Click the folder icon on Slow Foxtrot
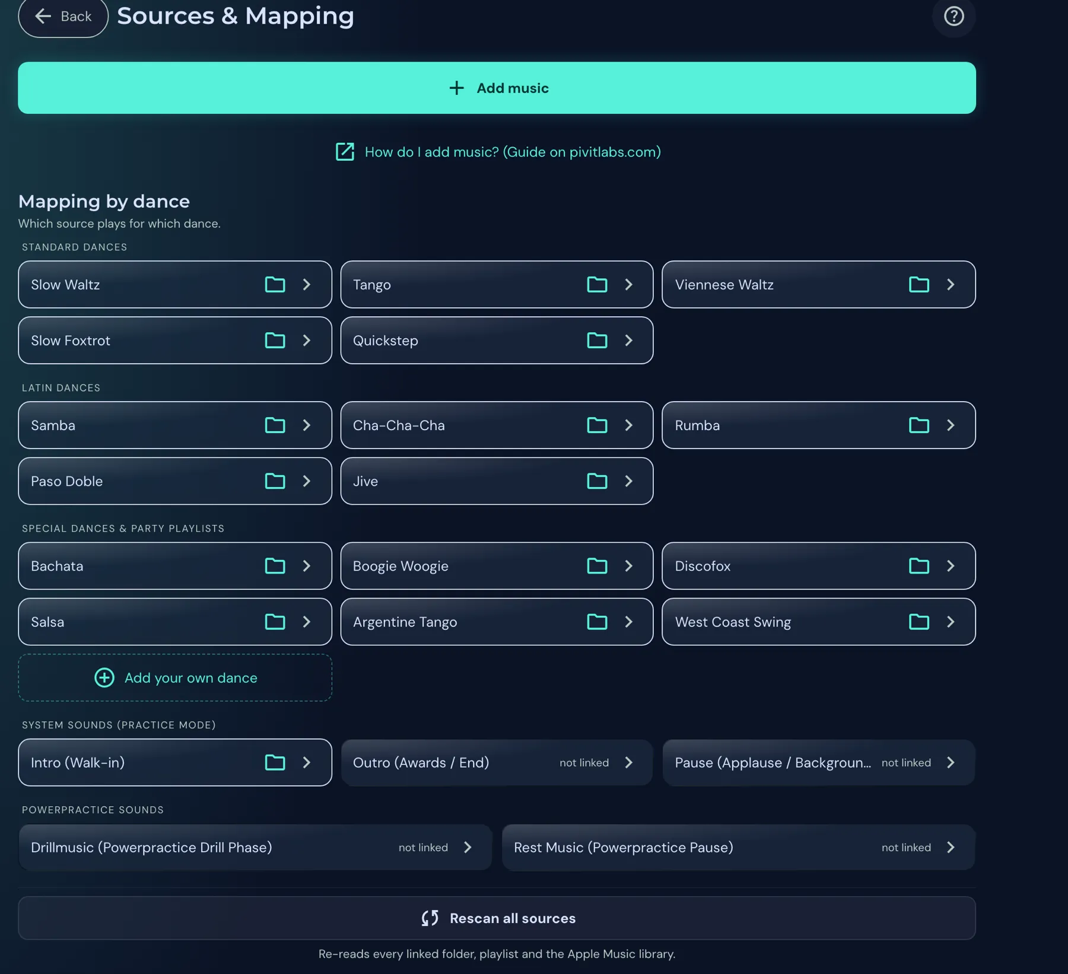The width and height of the screenshot is (1068, 974). pos(275,340)
